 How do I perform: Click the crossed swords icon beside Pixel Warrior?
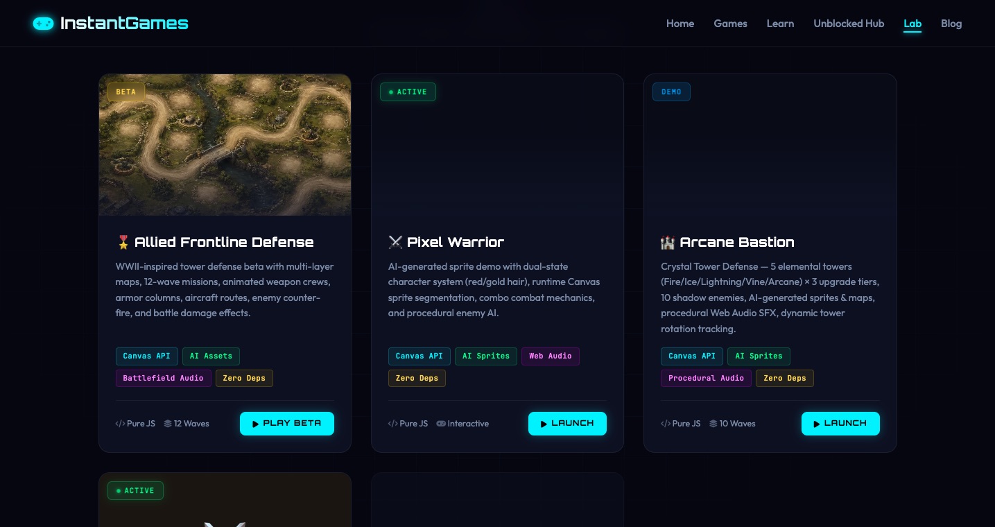[395, 242]
